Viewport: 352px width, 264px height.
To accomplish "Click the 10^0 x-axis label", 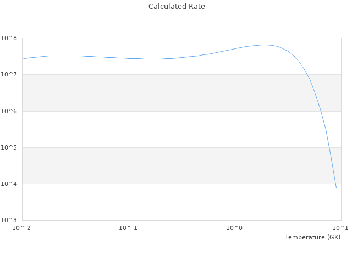I will 234,228.
